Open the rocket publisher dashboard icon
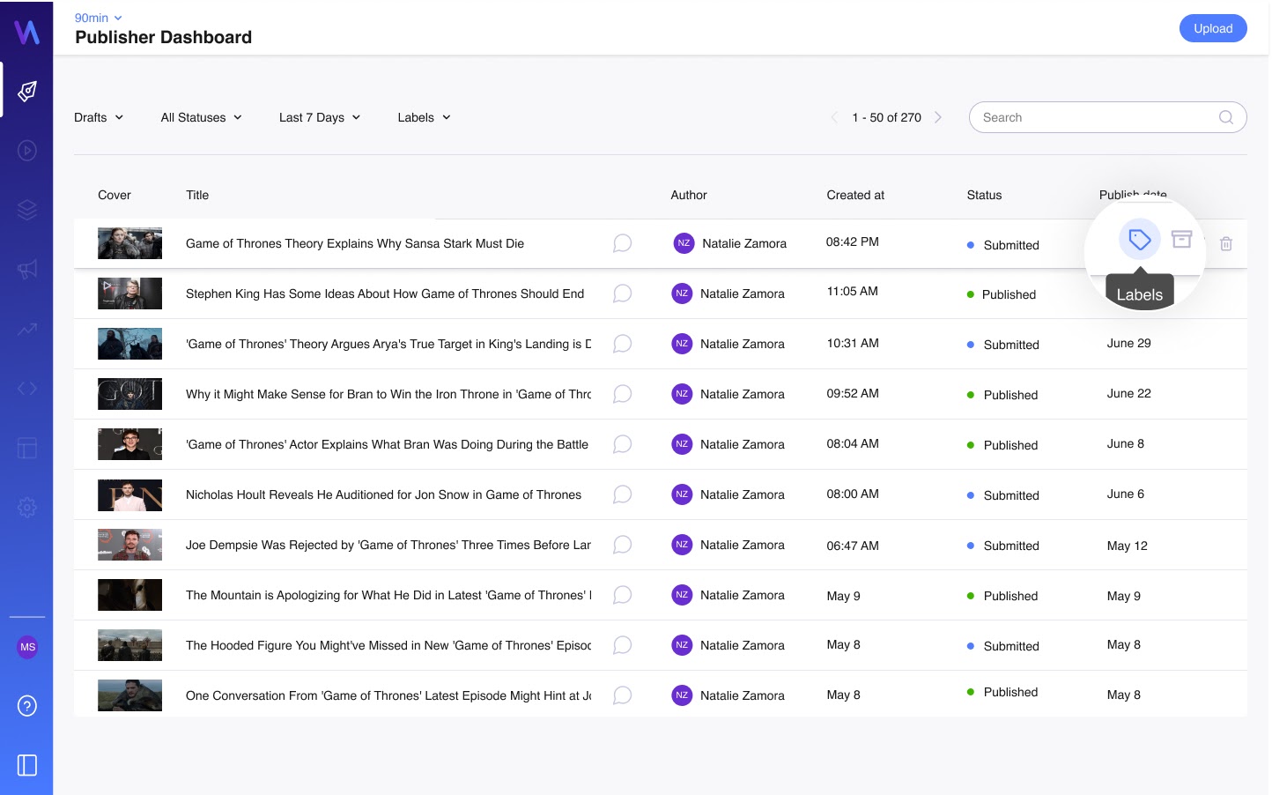The width and height of the screenshot is (1272, 795). click(x=27, y=91)
